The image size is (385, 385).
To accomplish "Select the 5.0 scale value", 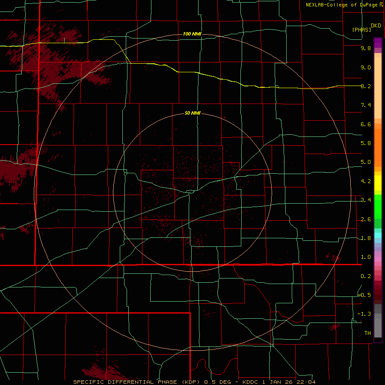I will pyautogui.click(x=366, y=162).
